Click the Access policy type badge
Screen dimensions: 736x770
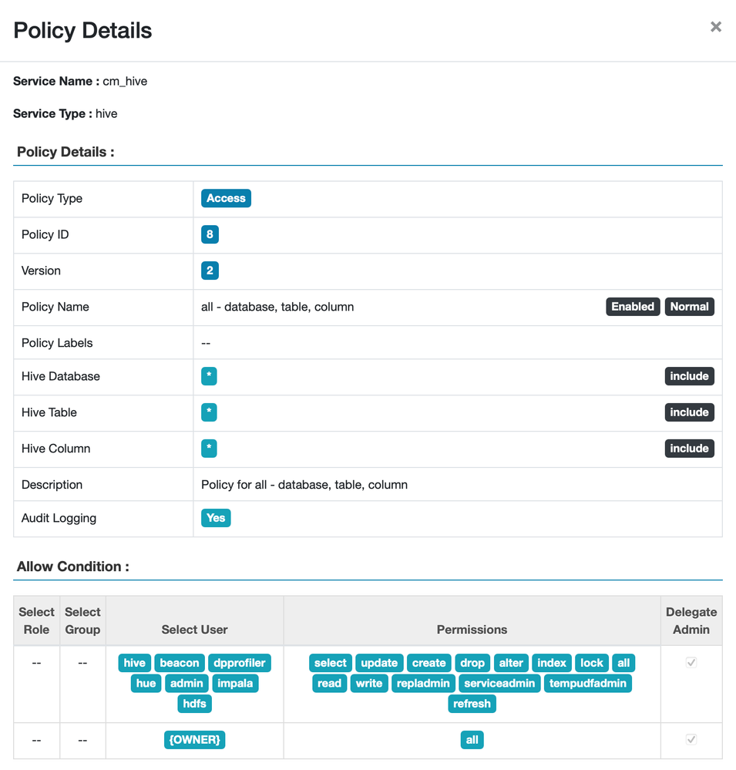pos(226,198)
